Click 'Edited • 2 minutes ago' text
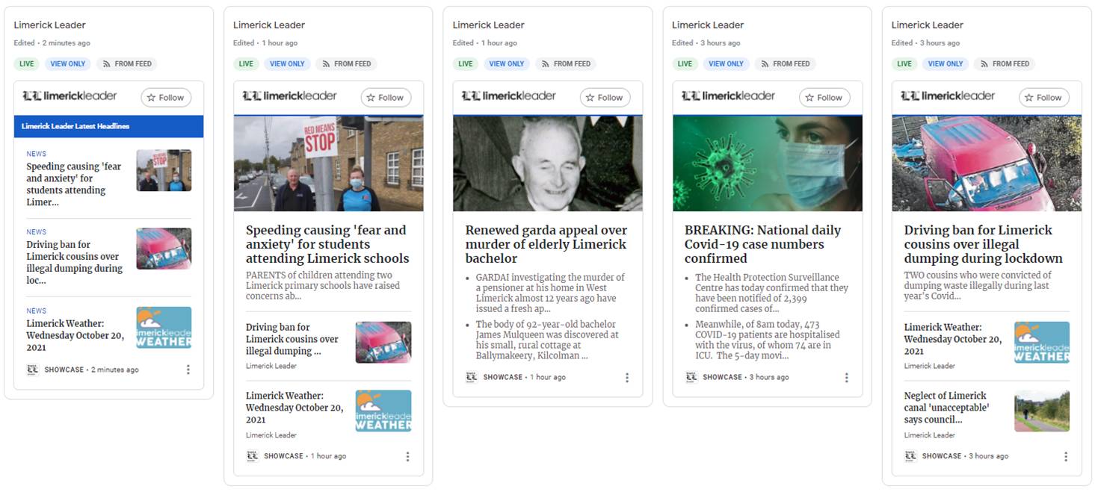The width and height of the screenshot is (1098, 492). point(52,43)
